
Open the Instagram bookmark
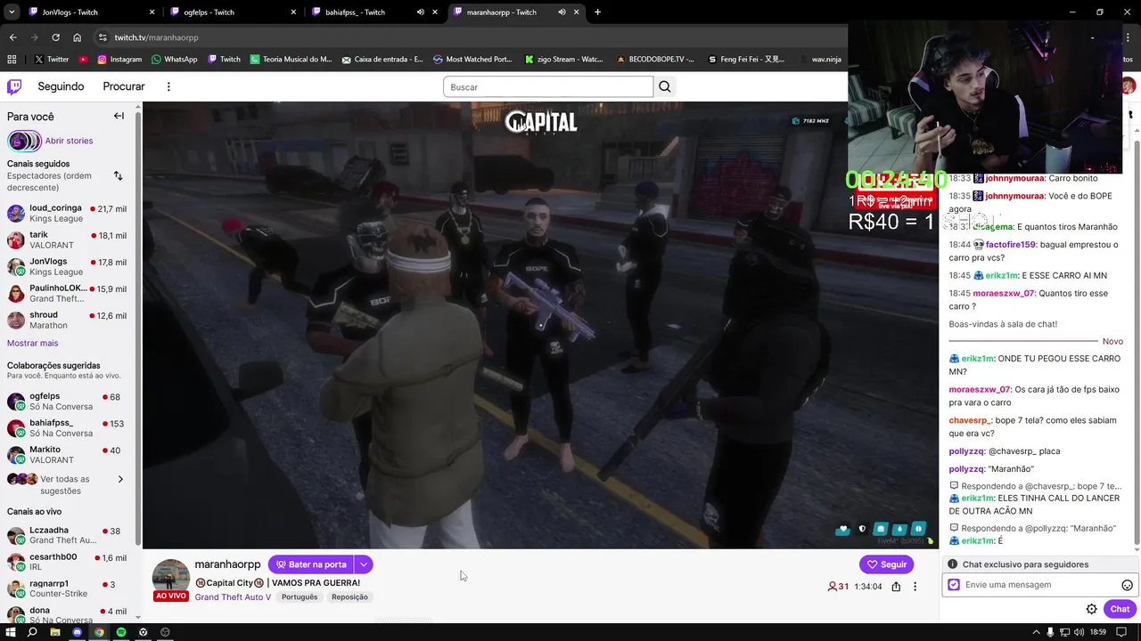click(119, 60)
